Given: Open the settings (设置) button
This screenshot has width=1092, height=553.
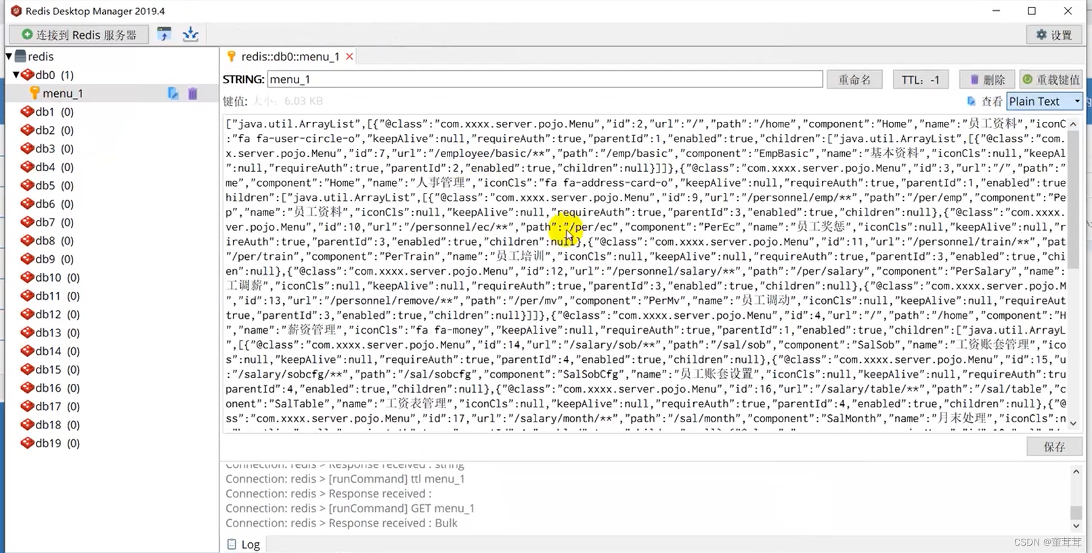Looking at the screenshot, I should tap(1054, 35).
